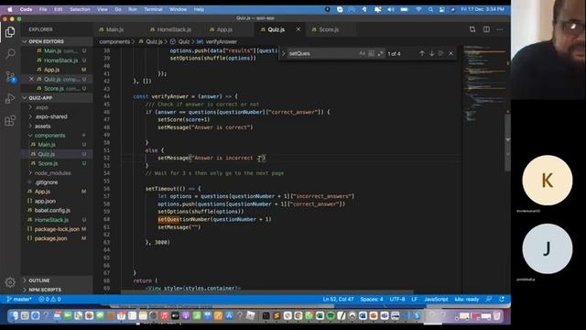Close the Quiz.js tab

pos(298,29)
